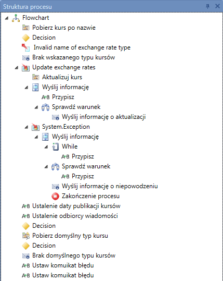223x281 pixels.
Task: Select Aktualizuj kurs tree item
Action: tap(62, 77)
